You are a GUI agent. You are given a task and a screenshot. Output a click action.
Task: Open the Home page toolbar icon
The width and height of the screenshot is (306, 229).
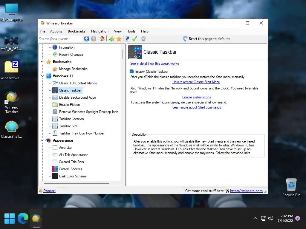click(102, 39)
